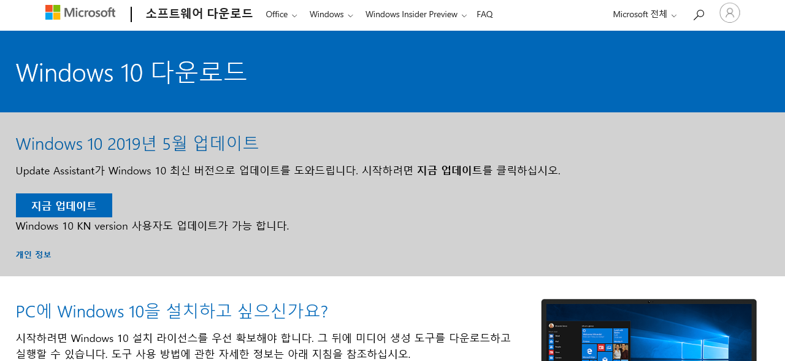The height and width of the screenshot is (361, 785).
Task: Click the Microsoft logo
Action: [80, 13]
